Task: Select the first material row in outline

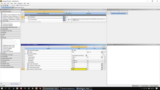Action: pos(44,17)
